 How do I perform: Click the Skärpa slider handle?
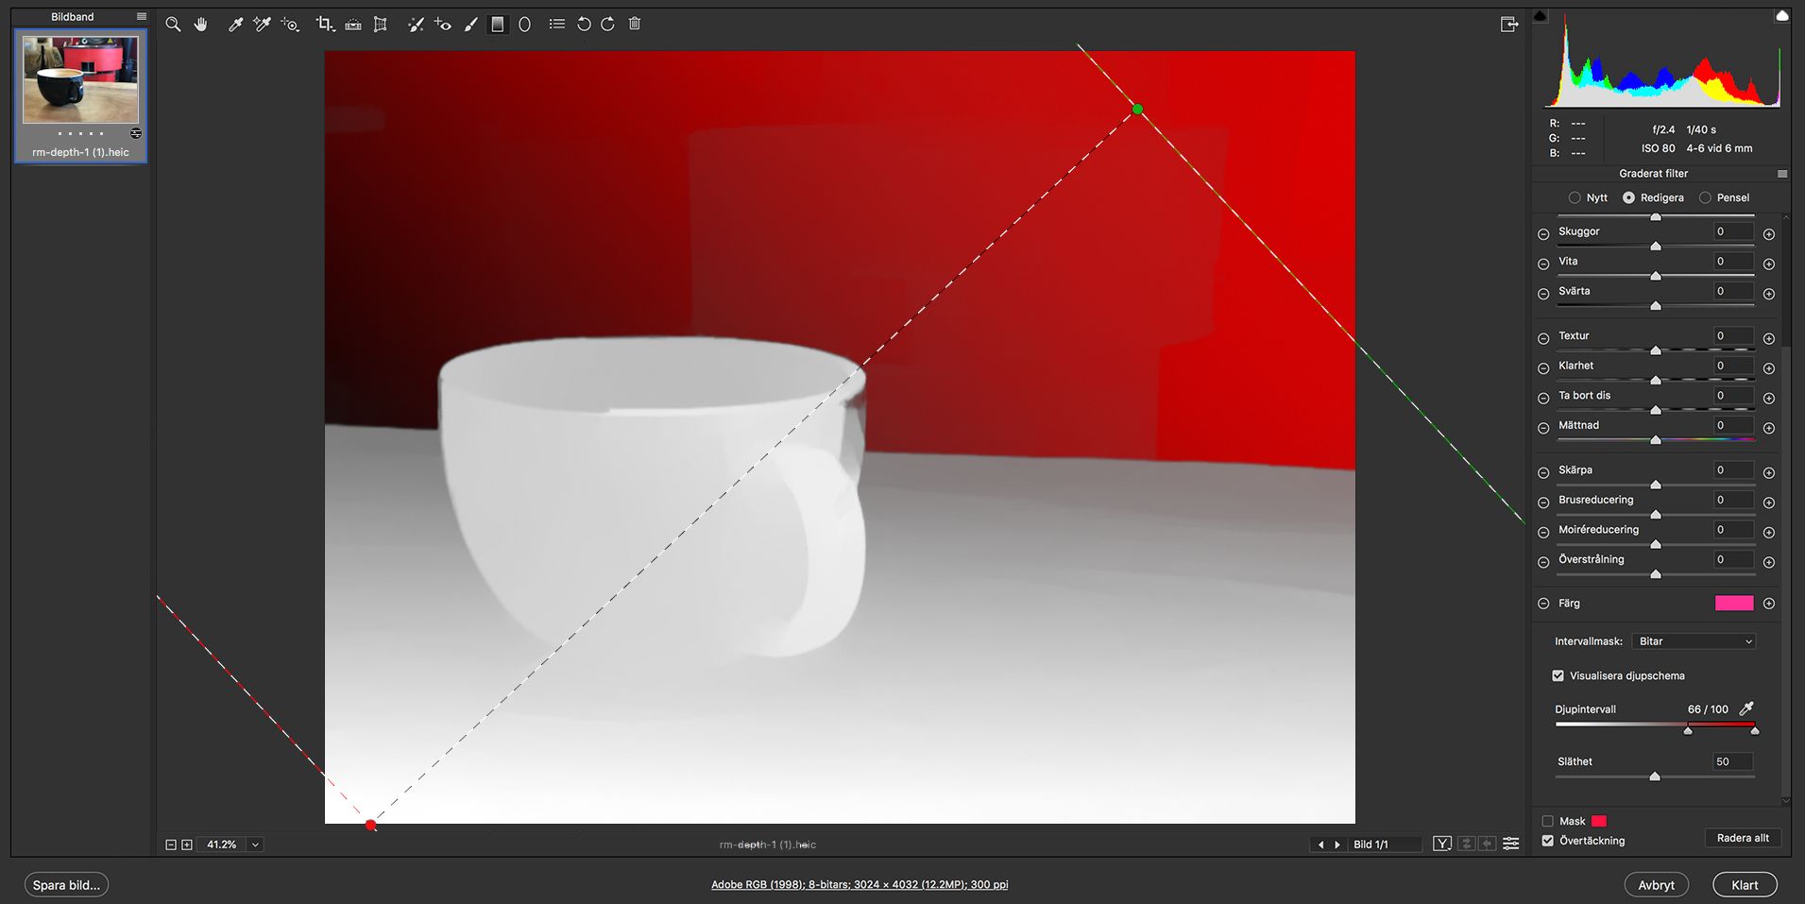(x=1656, y=485)
